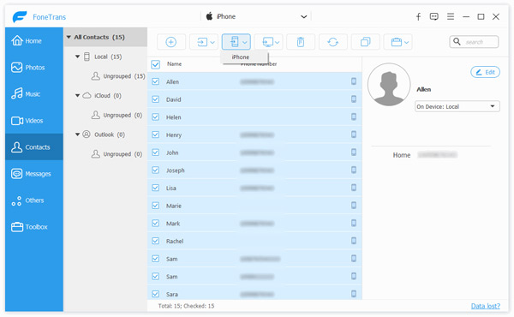Select Ungrouped (15) under Local

click(x=118, y=76)
